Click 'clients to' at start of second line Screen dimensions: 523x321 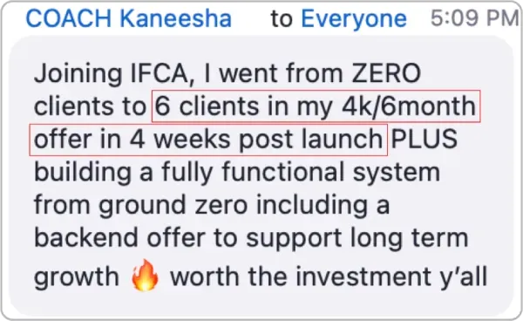click(x=90, y=106)
